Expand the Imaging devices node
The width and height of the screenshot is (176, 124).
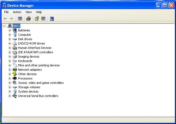[10, 57]
